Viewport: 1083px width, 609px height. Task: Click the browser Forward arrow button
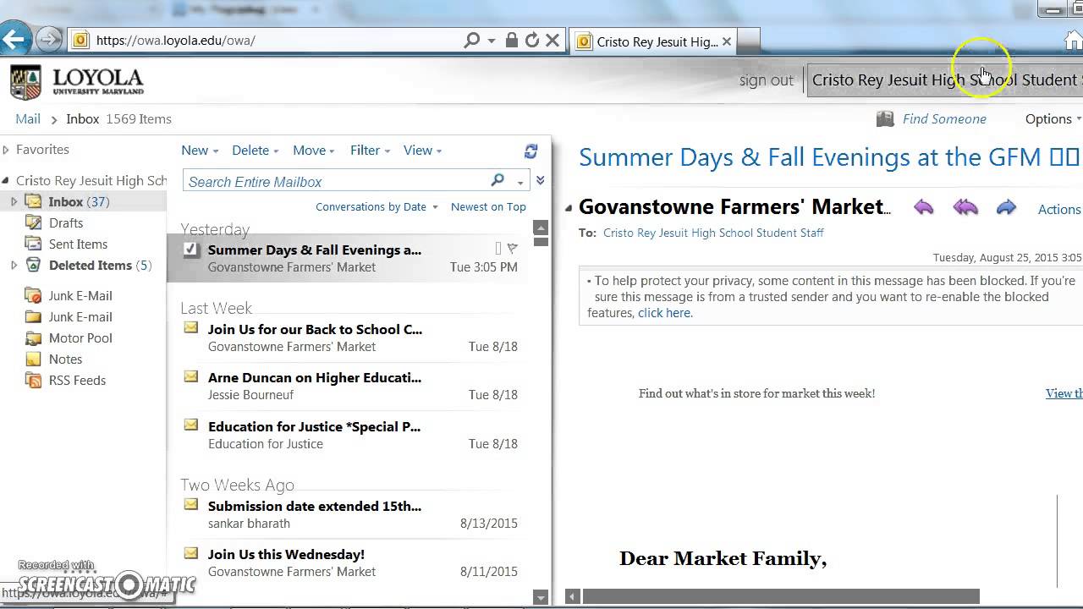49,39
